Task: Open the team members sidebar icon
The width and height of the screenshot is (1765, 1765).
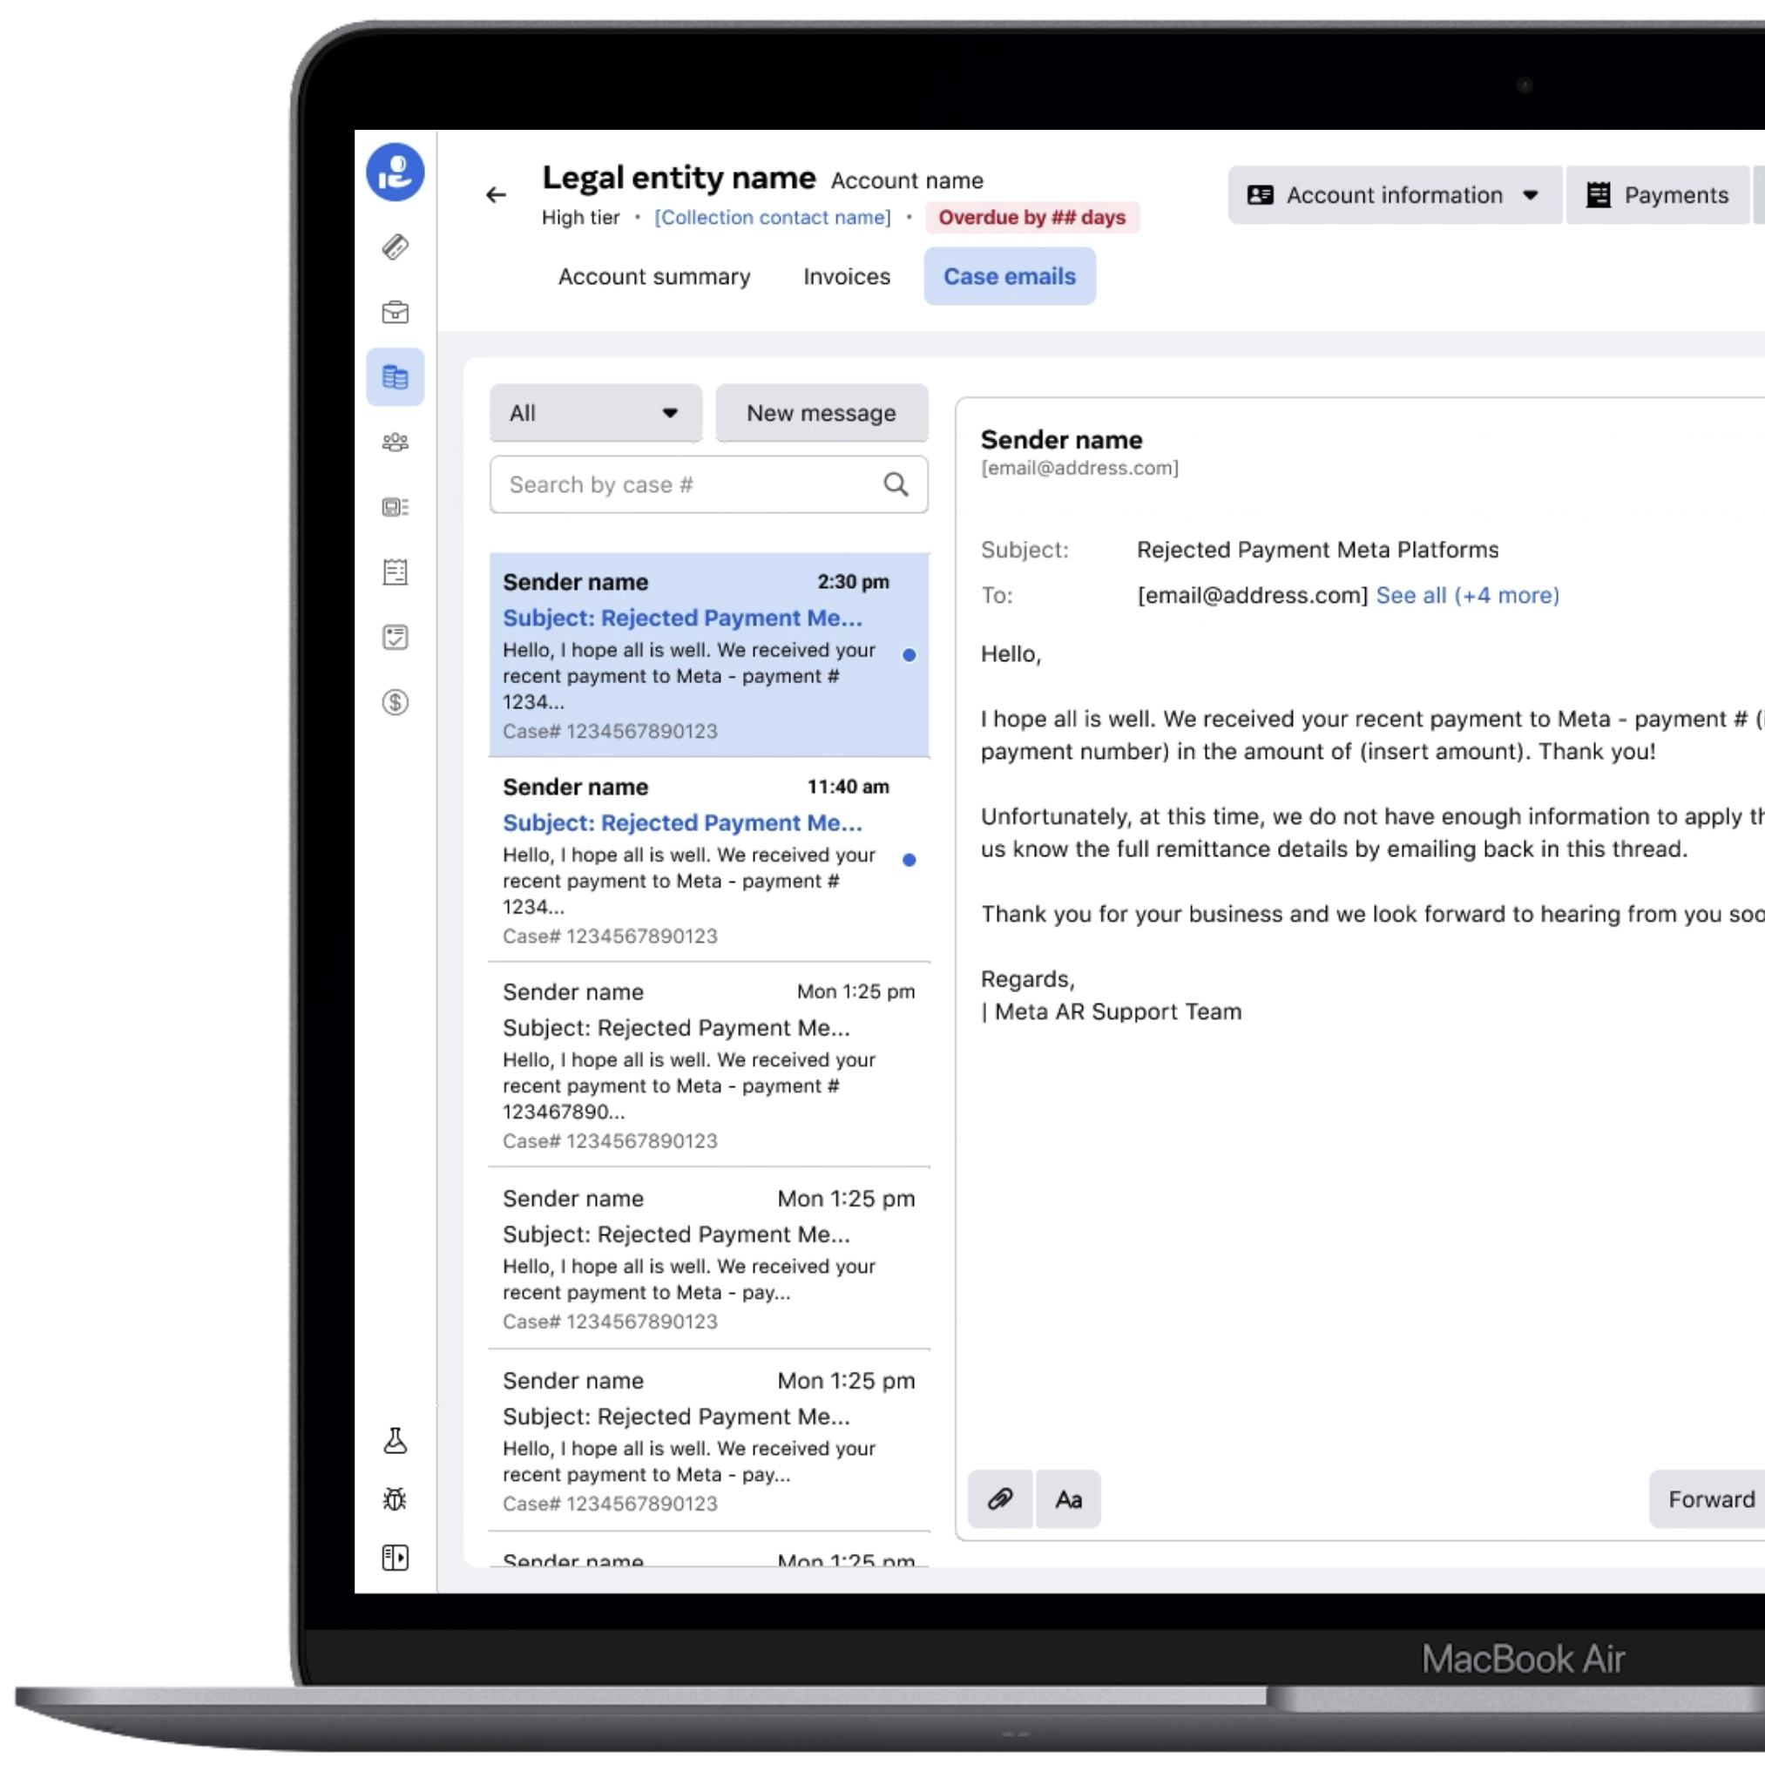Action: (395, 443)
